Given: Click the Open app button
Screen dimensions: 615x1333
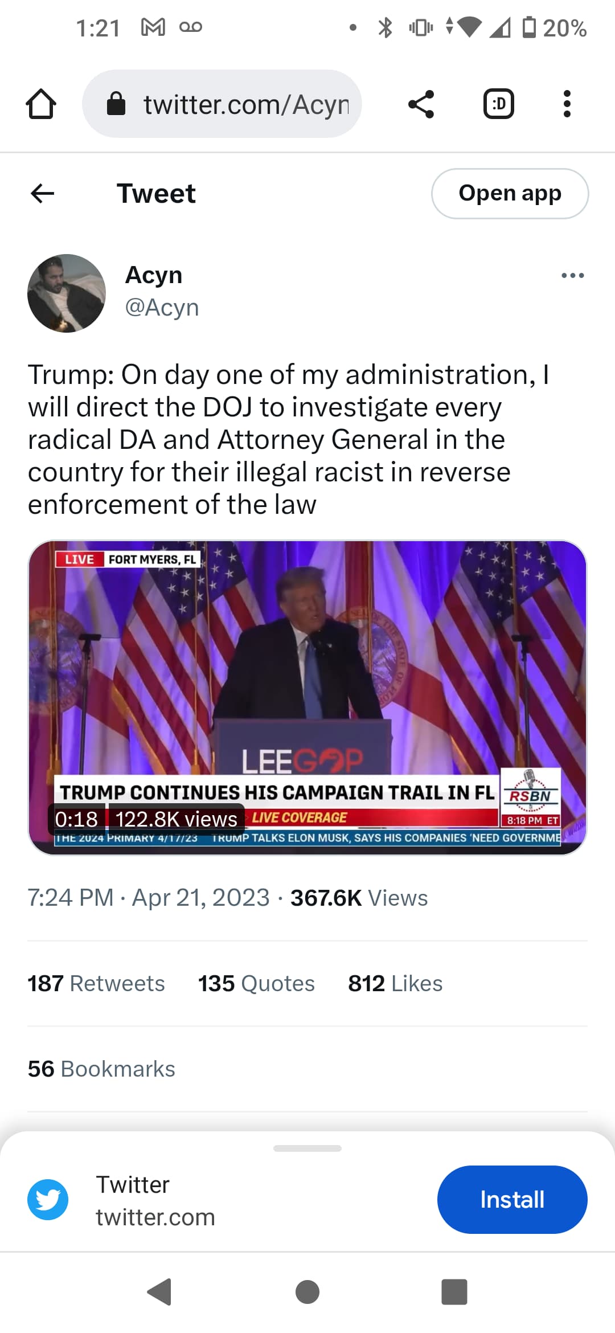Looking at the screenshot, I should click(x=510, y=194).
